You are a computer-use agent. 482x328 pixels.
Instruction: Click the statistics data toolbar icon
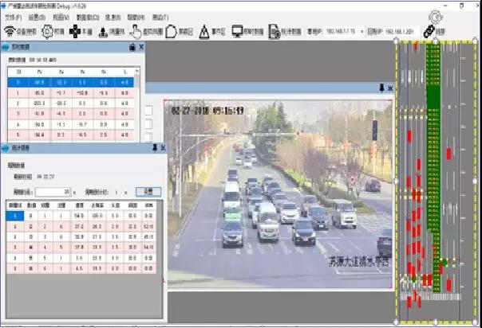pos(274,32)
